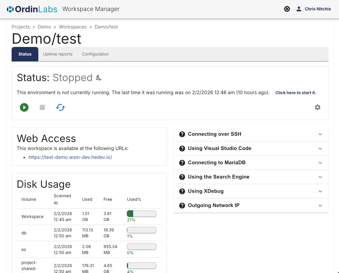Go to Projects in the breadcrumb
Viewport: 339px width, 273px height.
(x=21, y=27)
